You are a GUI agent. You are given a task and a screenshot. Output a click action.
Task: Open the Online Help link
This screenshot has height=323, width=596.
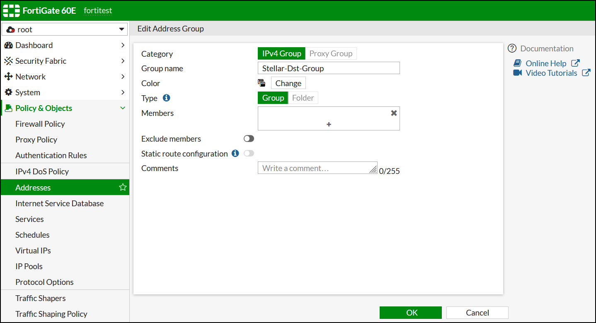[x=546, y=63]
